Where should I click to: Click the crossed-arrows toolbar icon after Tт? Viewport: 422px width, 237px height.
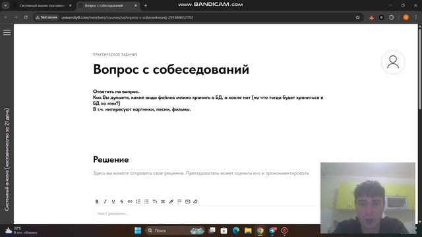coord(163,201)
